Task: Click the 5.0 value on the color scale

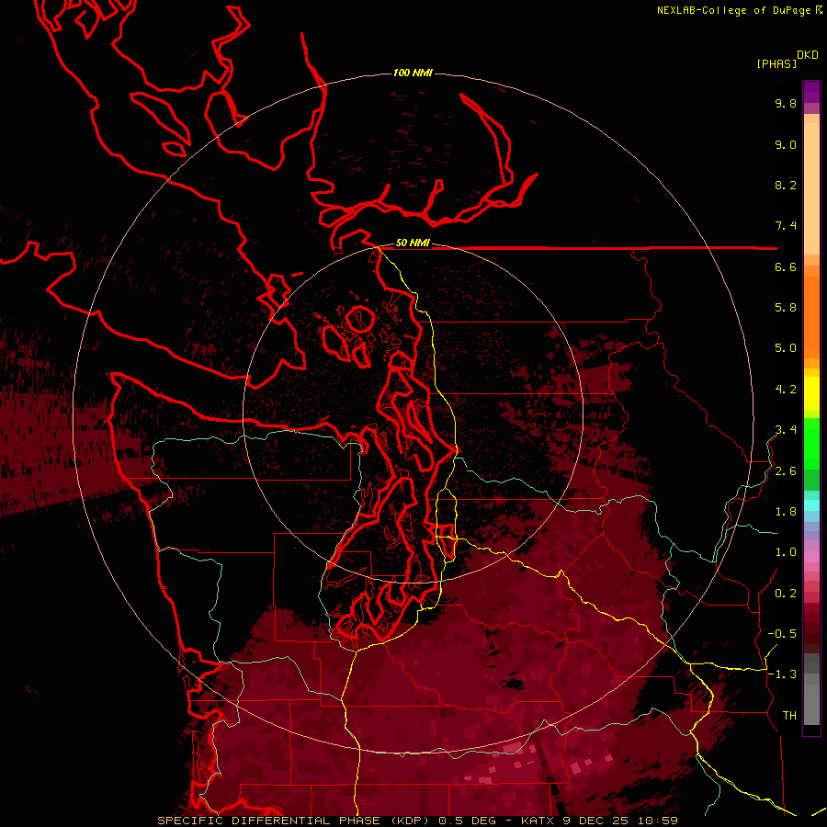Action: tap(786, 348)
